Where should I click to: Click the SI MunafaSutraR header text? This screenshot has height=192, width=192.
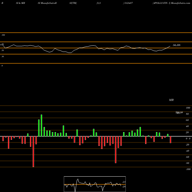pyautogui.click(x=47, y=3)
